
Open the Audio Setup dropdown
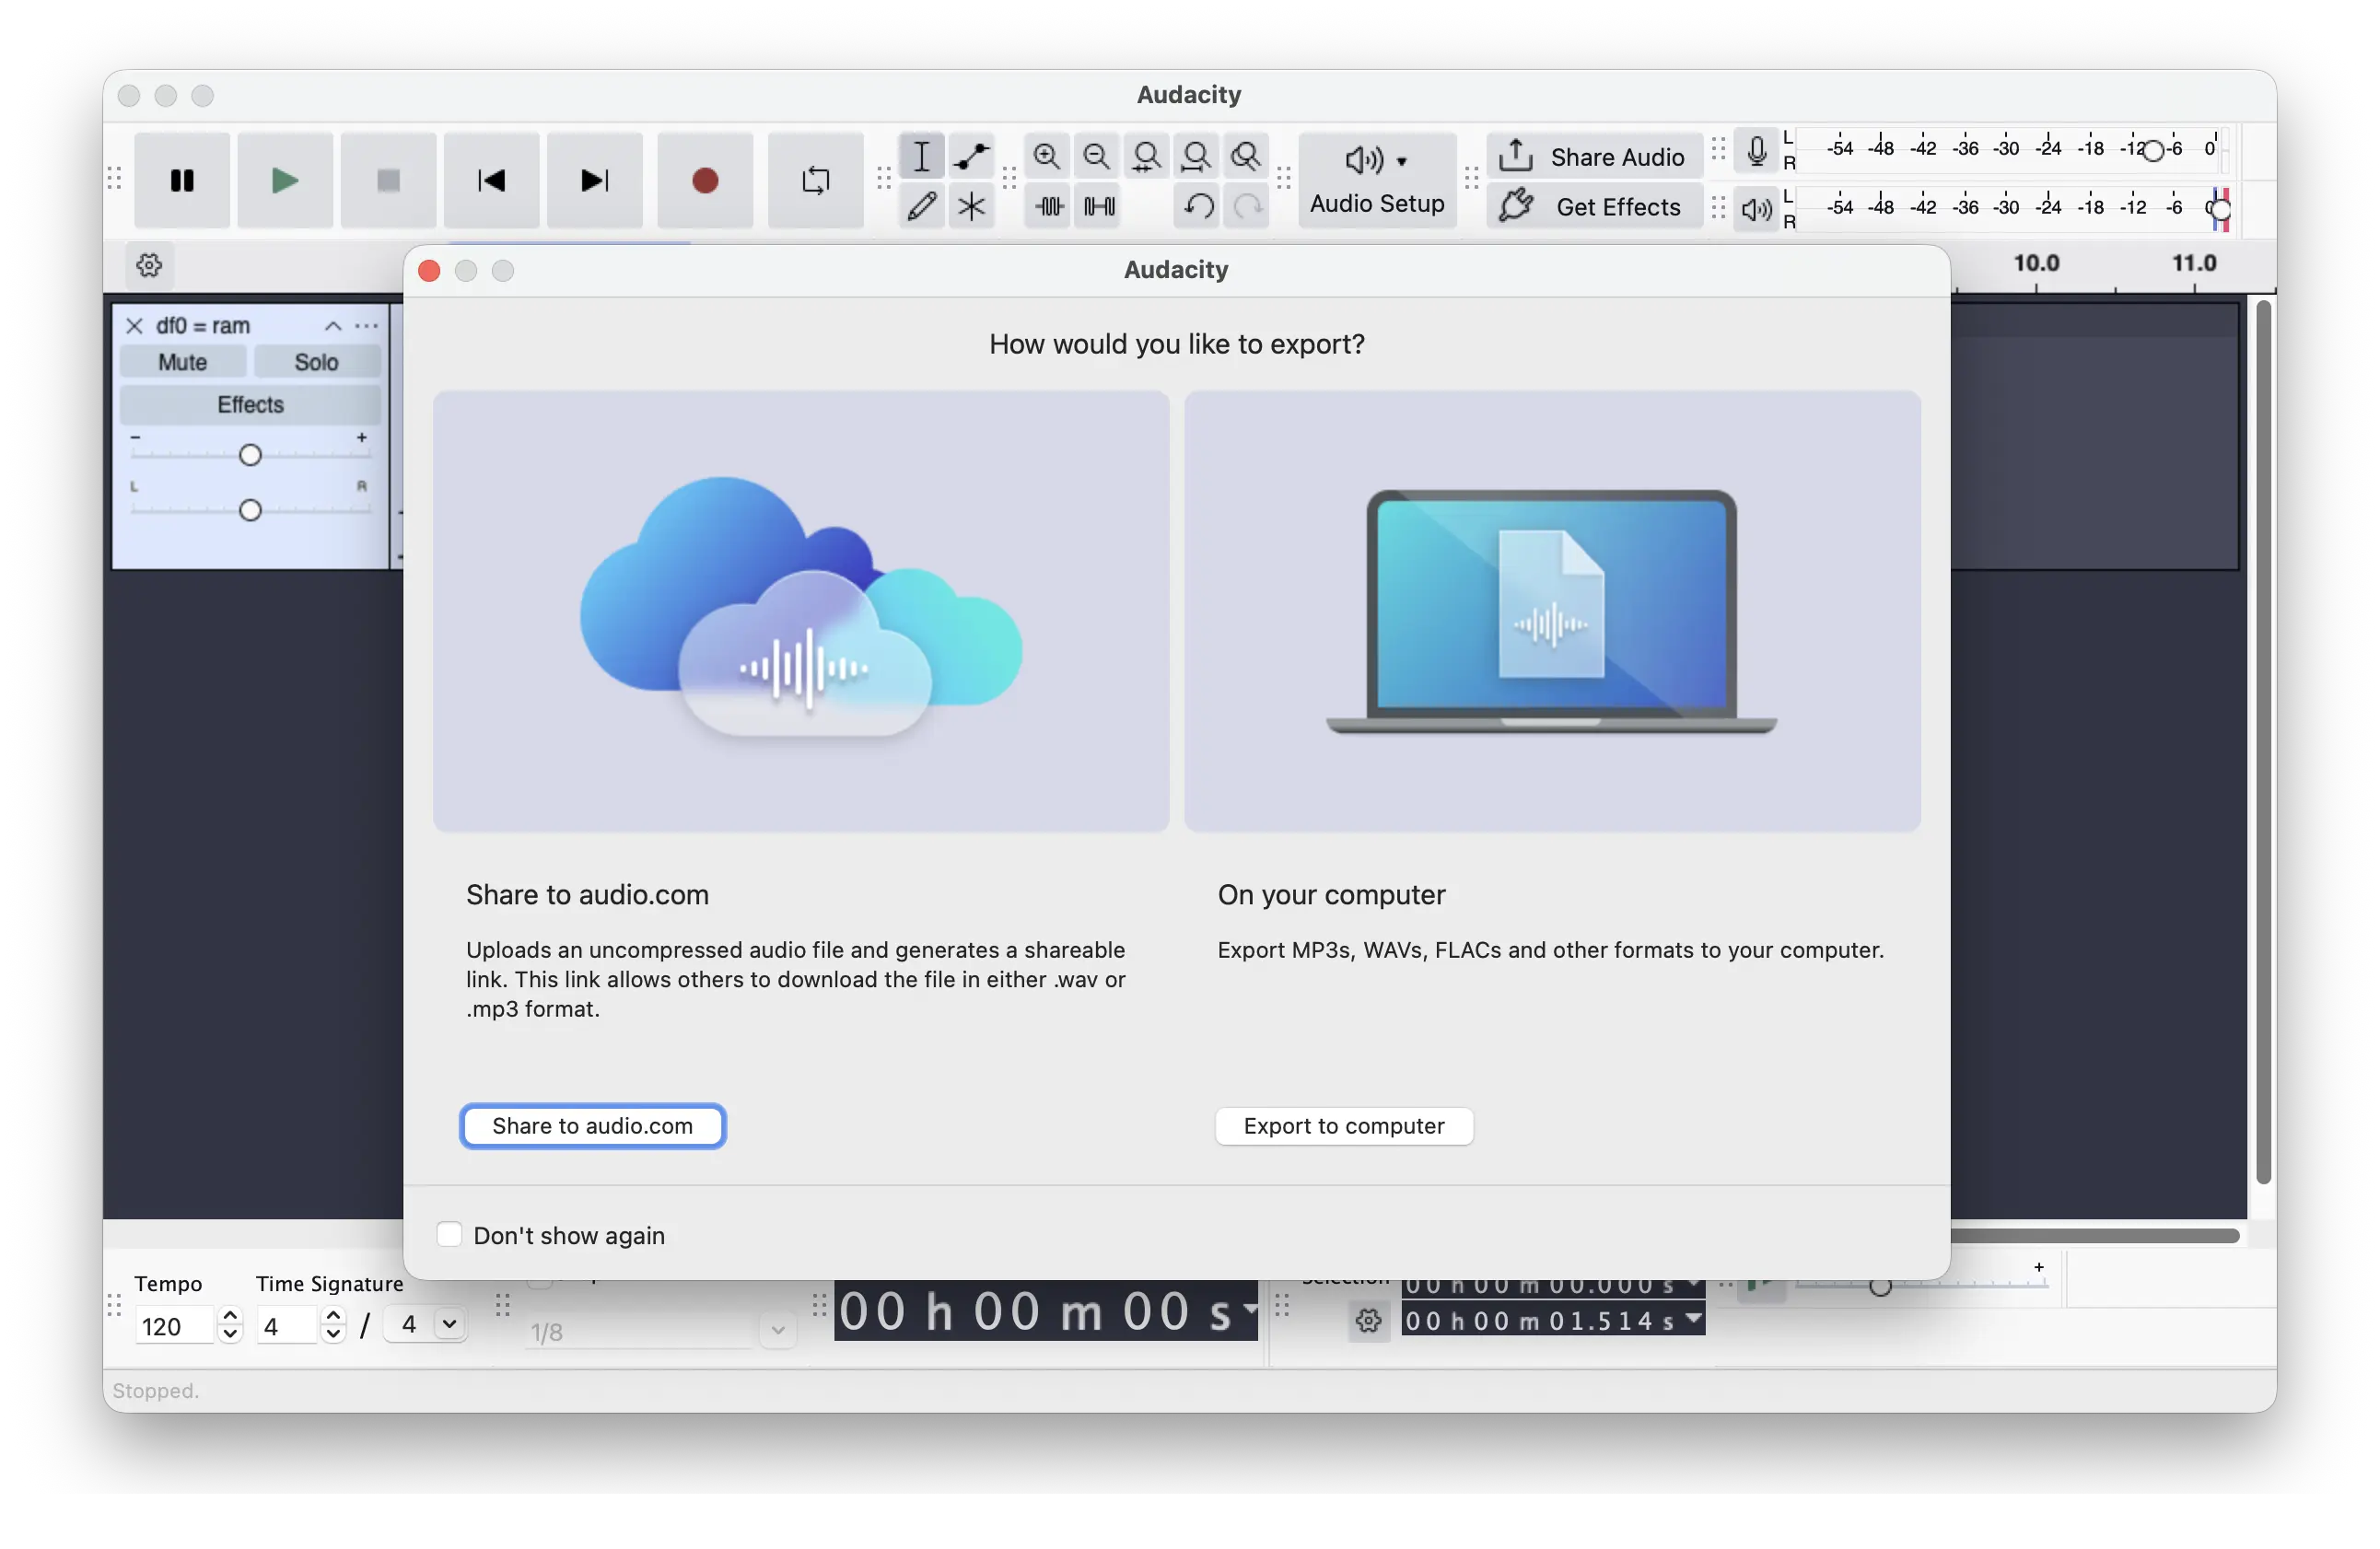1377,180
